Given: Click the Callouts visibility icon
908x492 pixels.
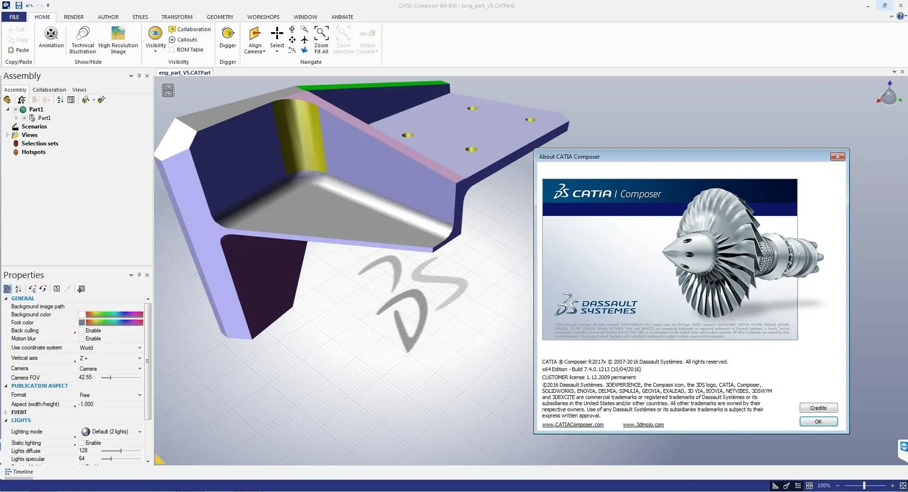Looking at the screenshot, I should [x=172, y=40].
